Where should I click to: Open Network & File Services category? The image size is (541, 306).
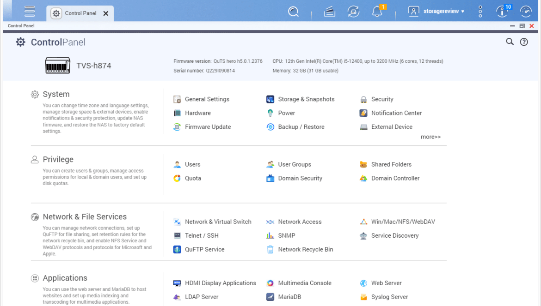point(85,216)
